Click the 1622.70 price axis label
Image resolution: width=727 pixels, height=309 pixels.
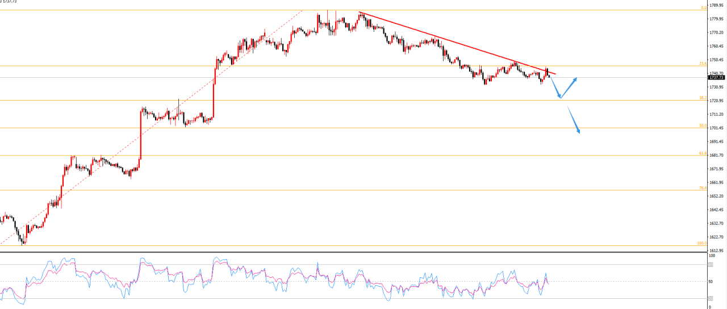(x=717, y=237)
